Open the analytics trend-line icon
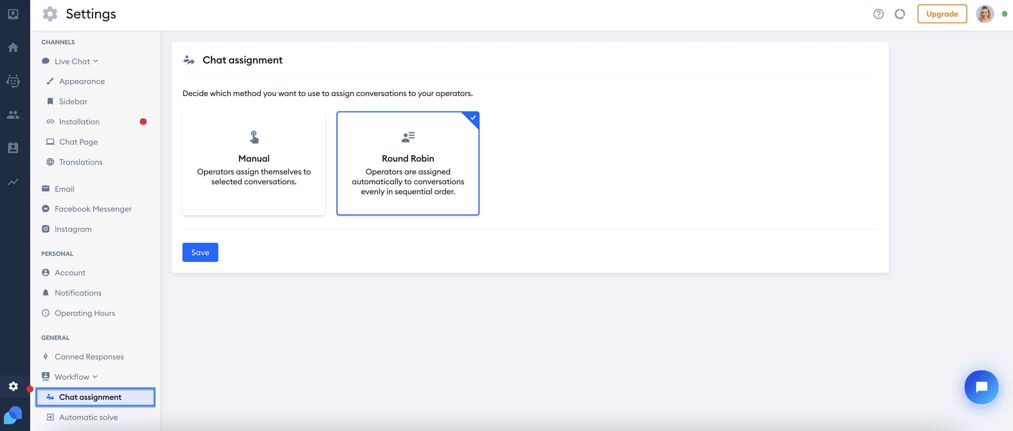The image size is (1013, 431). (x=13, y=181)
